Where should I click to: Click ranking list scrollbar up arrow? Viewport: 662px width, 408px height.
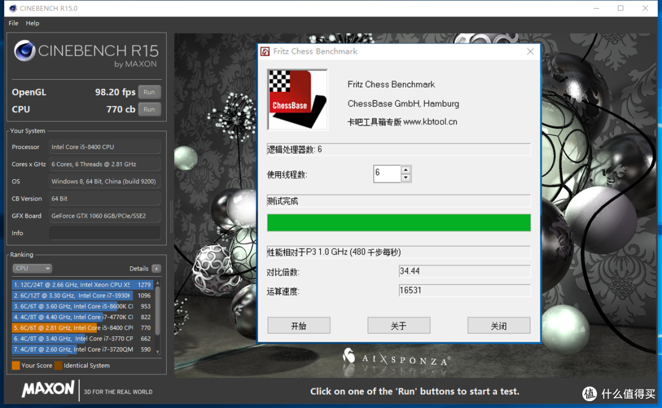point(158,283)
